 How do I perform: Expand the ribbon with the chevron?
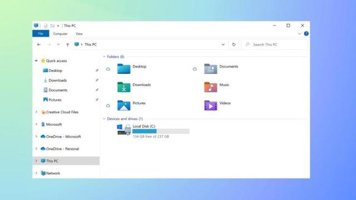tap(299, 33)
